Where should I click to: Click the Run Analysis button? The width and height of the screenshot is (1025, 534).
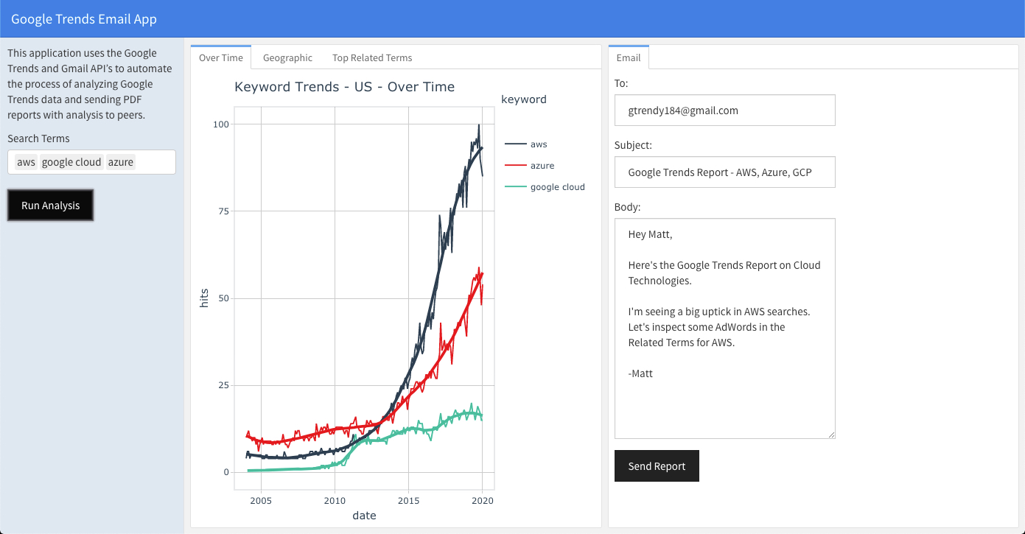pyautogui.click(x=51, y=205)
